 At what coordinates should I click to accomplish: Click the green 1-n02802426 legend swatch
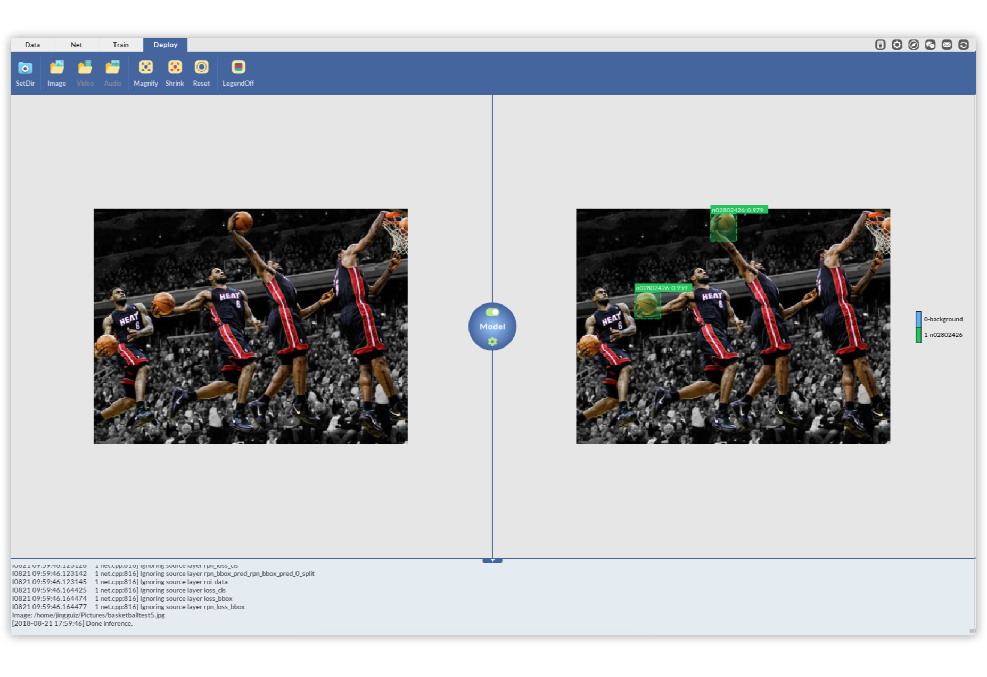coord(918,335)
